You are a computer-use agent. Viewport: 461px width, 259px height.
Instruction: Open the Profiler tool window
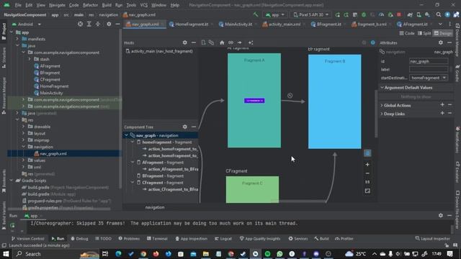[x=344, y=238]
